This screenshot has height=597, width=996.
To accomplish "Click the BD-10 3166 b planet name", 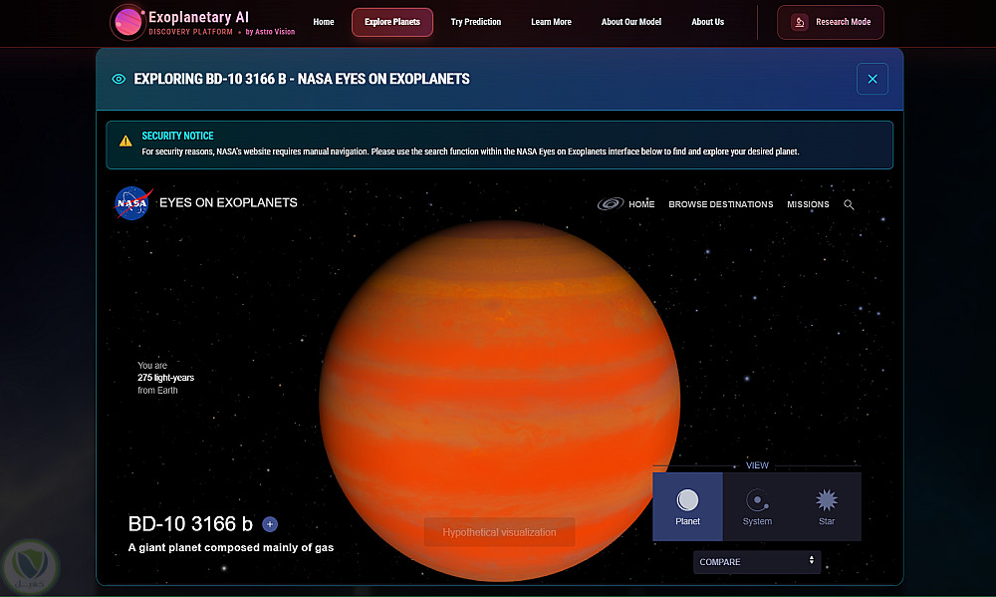I will click(190, 524).
